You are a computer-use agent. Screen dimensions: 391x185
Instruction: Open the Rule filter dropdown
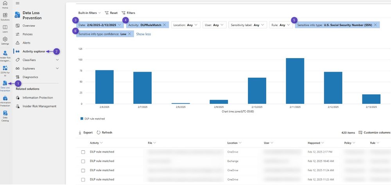click(281, 25)
